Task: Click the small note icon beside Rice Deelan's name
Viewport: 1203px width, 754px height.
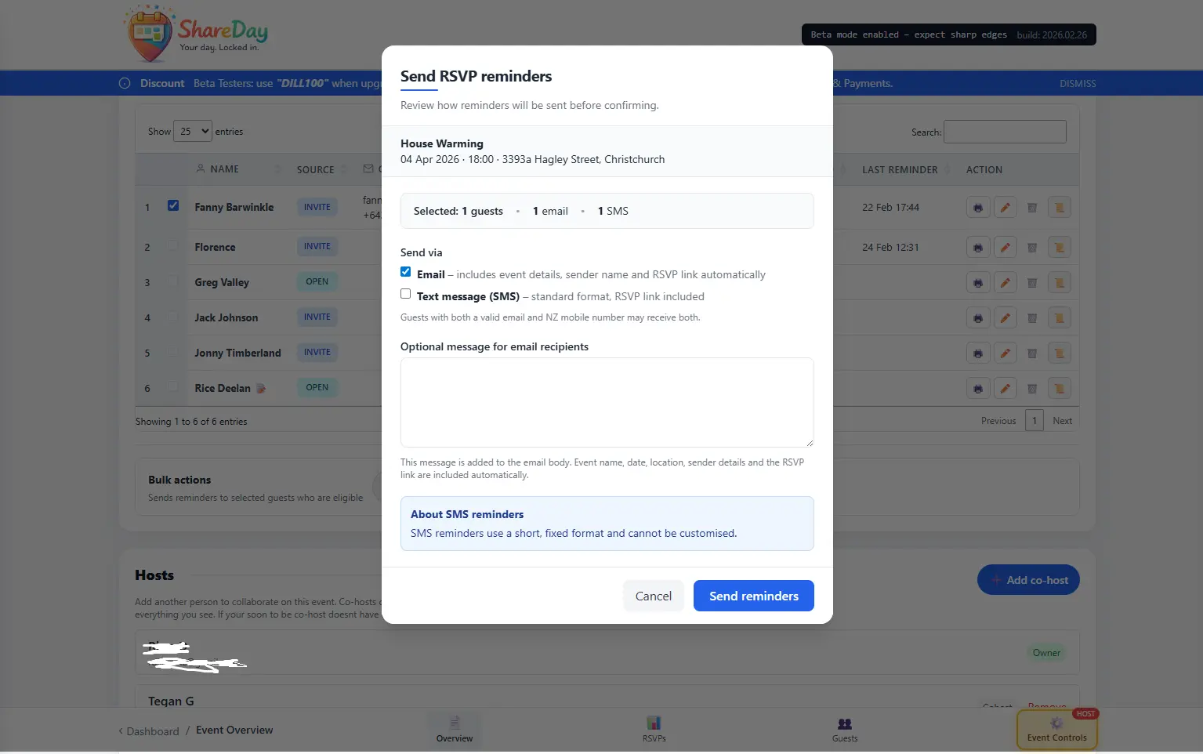Action: click(x=261, y=389)
